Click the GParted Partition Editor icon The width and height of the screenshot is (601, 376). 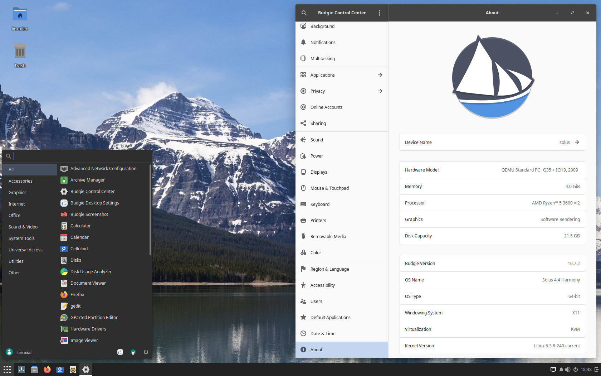[64, 317]
